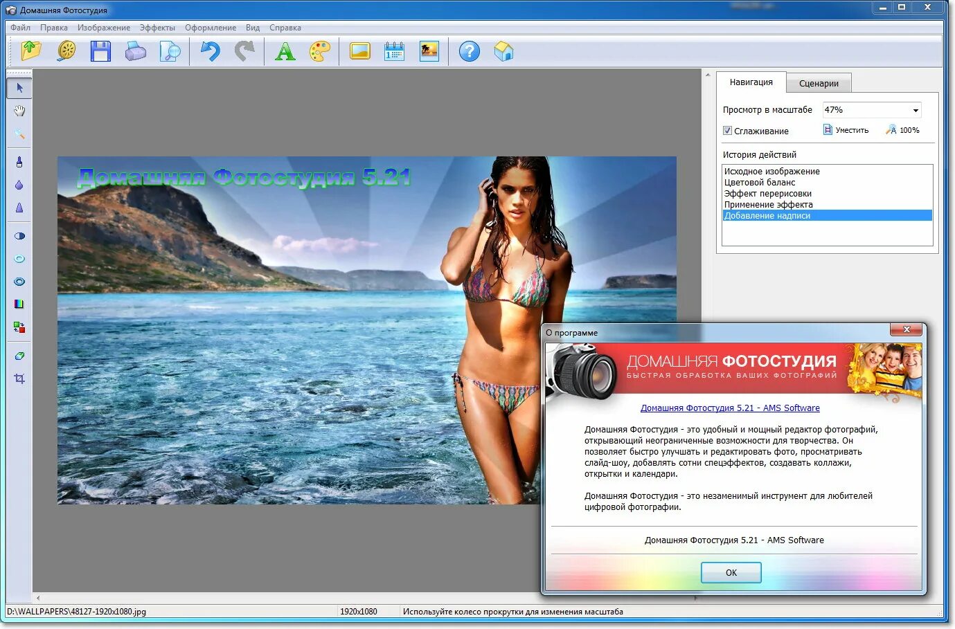Switch to the Навигация tab

coord(751,82)
